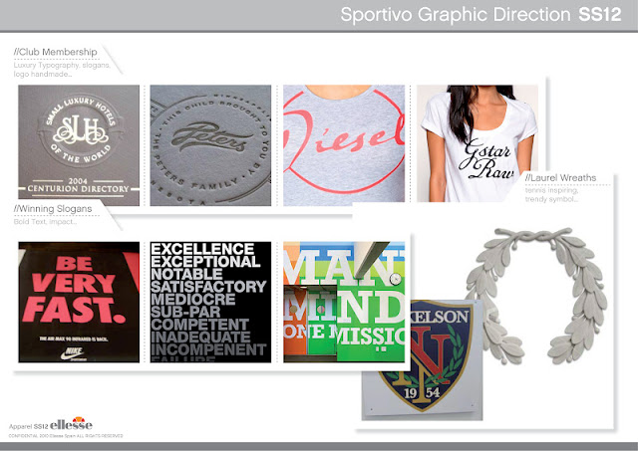The width and height of the screenshot is (638, 451).
Task: Click the 'tennis inspiring, trendy symbol...' caption
Action: pyautogui.click(x=551, y=194)
